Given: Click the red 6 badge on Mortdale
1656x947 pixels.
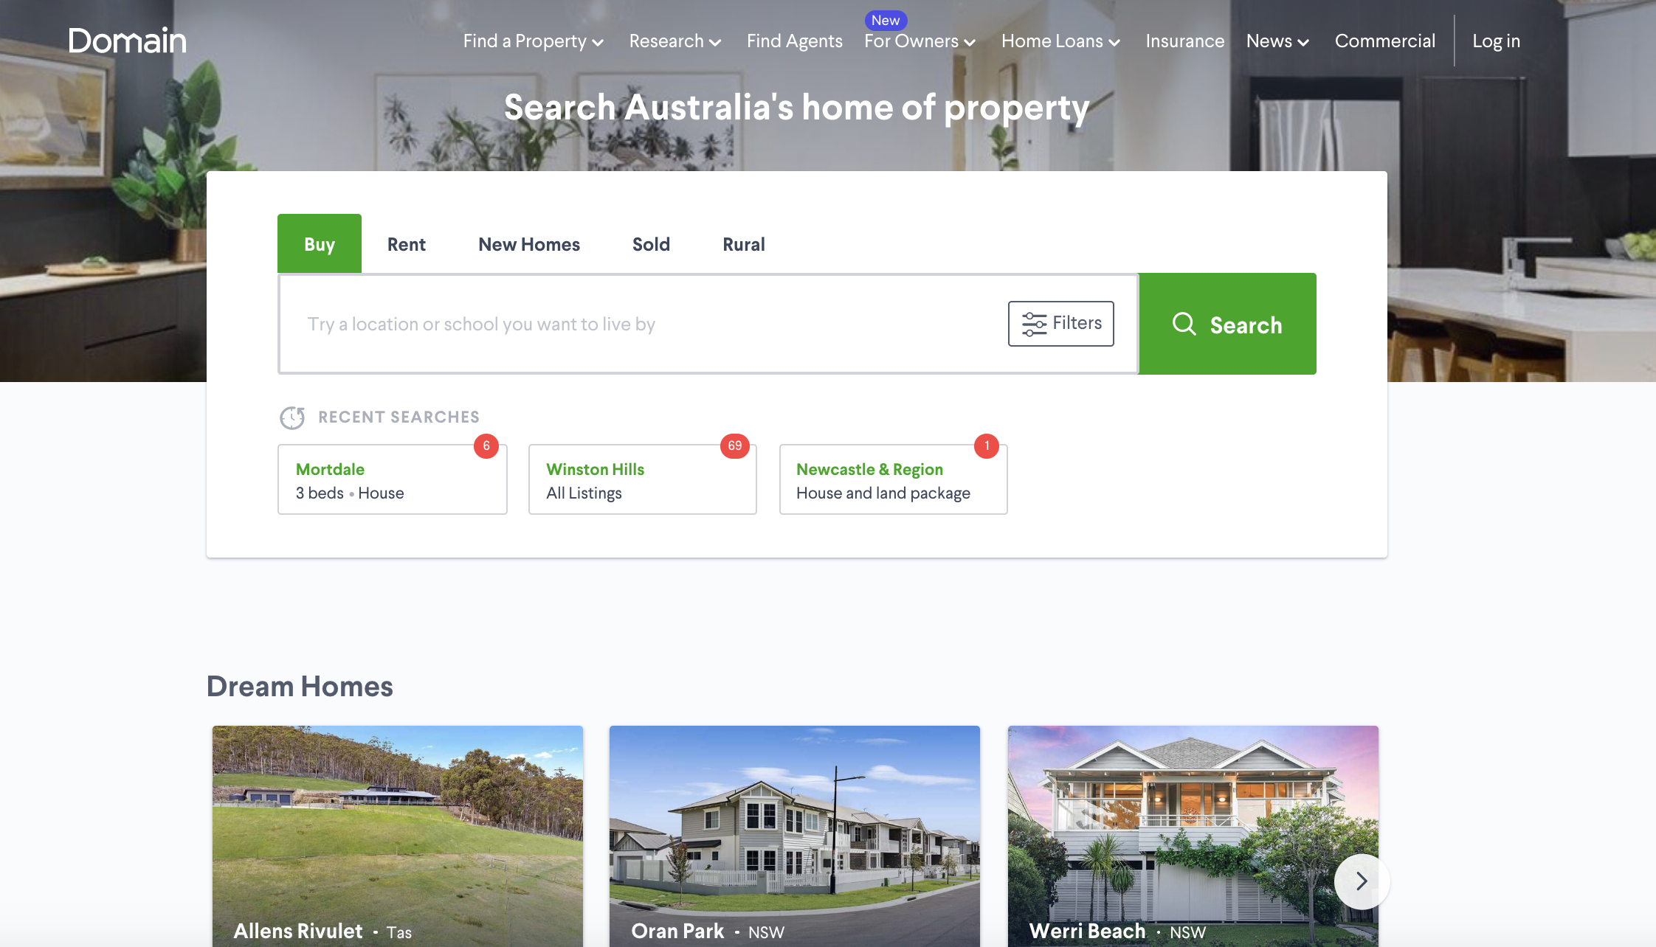Looking at the screenshot, I should 486,445.
